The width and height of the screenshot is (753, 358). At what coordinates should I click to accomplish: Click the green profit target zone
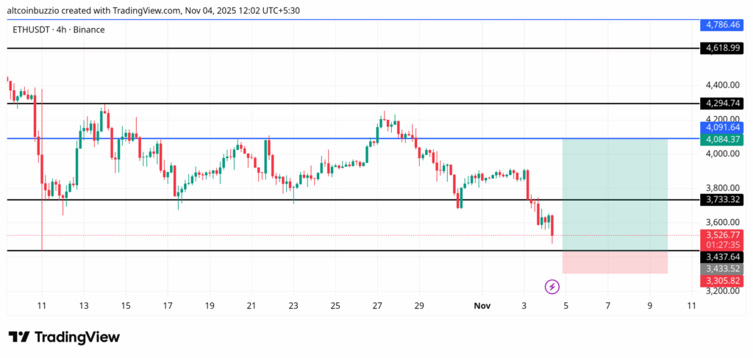(615, 194)
